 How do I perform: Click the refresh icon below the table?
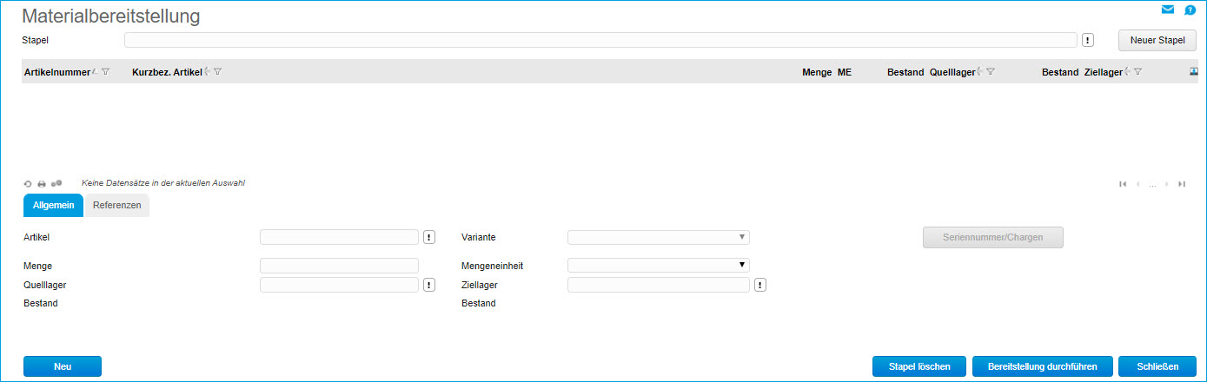pos(28,184)
